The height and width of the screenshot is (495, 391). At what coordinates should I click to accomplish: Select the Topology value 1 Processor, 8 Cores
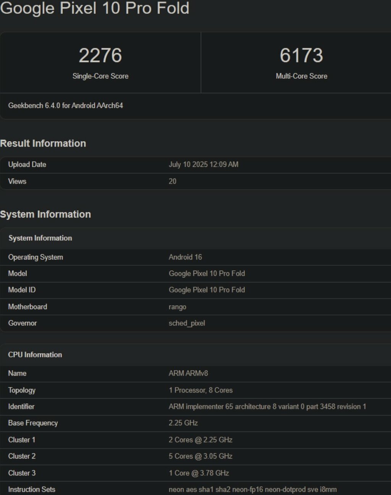click(x=200, y=390)
